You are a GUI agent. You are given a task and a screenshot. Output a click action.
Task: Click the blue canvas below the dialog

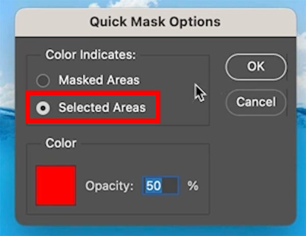coord(154,231)
